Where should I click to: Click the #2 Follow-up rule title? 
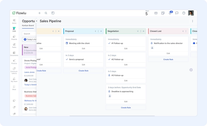pyautogui.click(x=117, y=59)
